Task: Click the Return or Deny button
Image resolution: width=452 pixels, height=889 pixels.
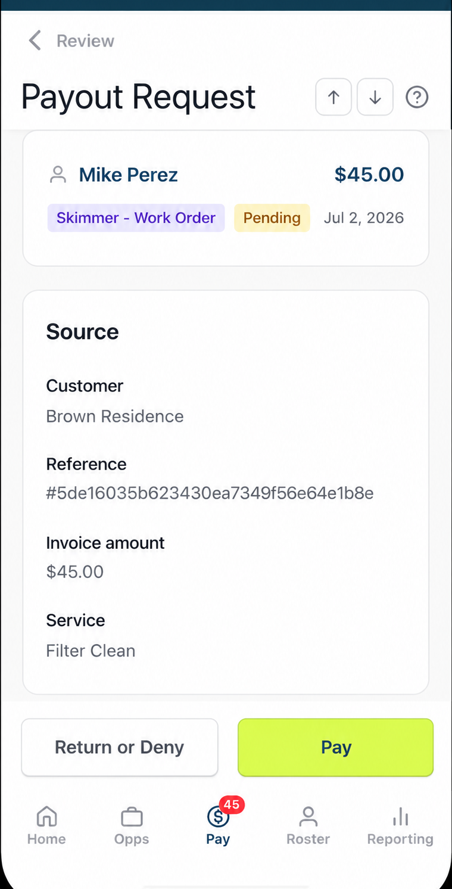Action: point(120,747)
